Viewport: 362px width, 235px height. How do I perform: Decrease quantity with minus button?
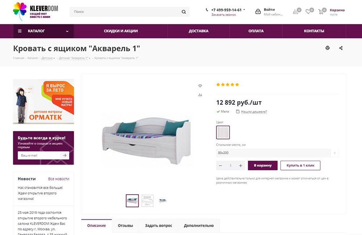220,166
